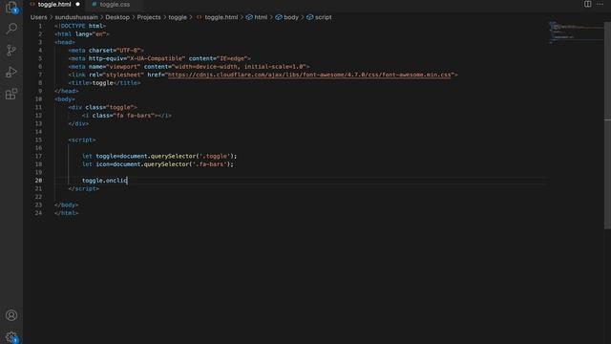
Task: Open the html symbol breadcrumb
Action: pyautogui.click(x=257, y=17)
